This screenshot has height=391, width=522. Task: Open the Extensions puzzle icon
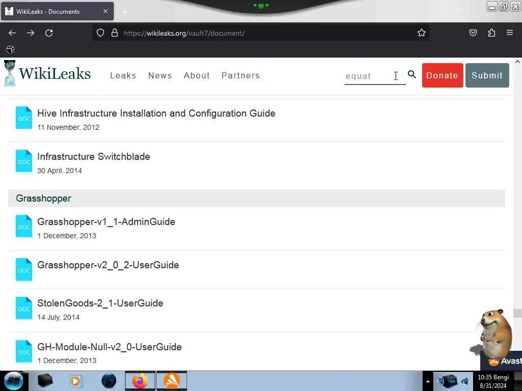pyautogui.click(x=491, y=33)
